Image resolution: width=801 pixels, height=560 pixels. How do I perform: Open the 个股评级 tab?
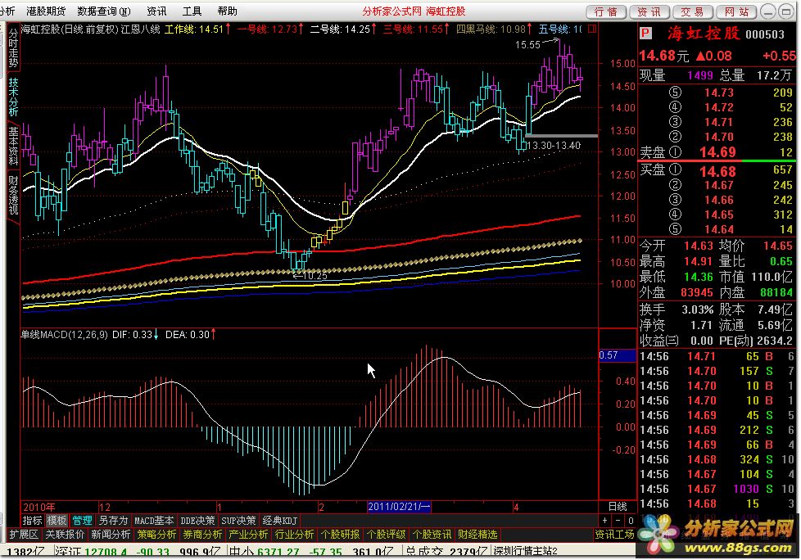[x=387, y=534]
